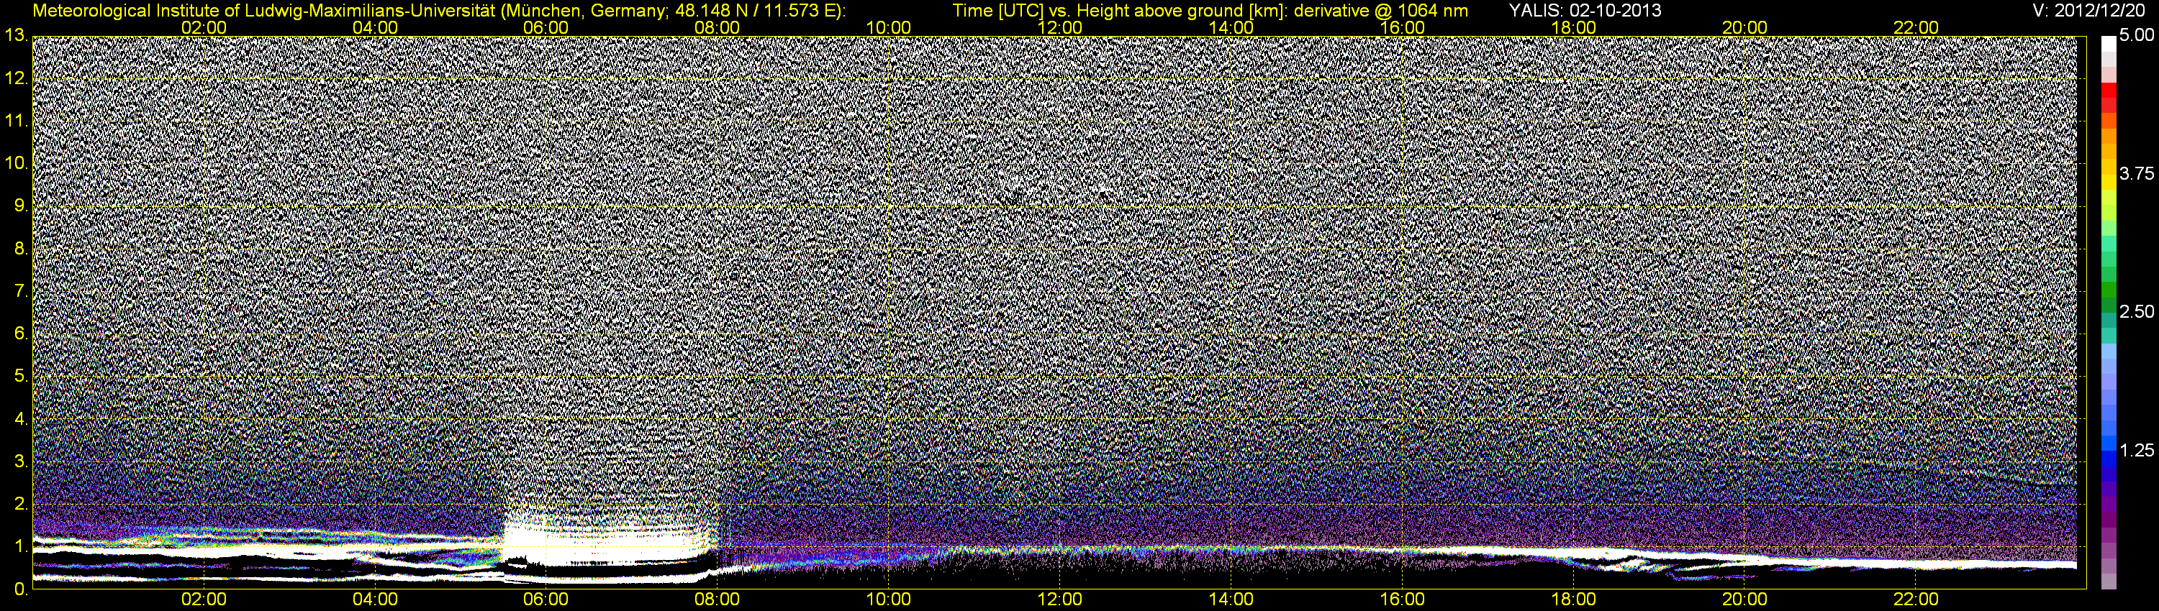
Task: Click the 0 km height axis label
Action: (20, 589)
